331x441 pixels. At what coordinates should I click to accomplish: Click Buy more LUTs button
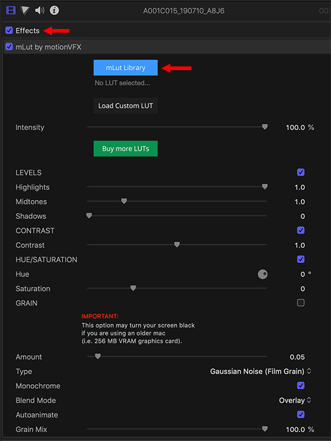126,149
